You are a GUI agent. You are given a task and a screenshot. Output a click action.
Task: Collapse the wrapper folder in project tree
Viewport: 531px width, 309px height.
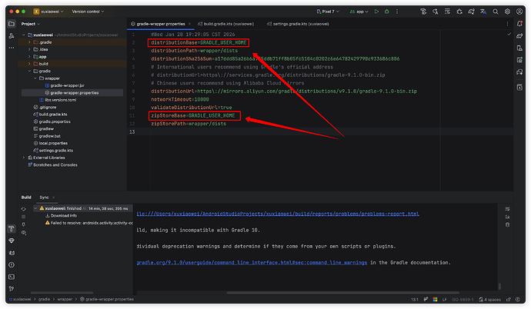click(x=36, y=78)
